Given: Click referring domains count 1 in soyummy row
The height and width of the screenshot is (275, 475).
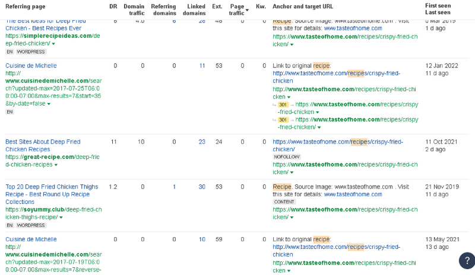Looking at the screenshot, I should [x=174, y=187].
